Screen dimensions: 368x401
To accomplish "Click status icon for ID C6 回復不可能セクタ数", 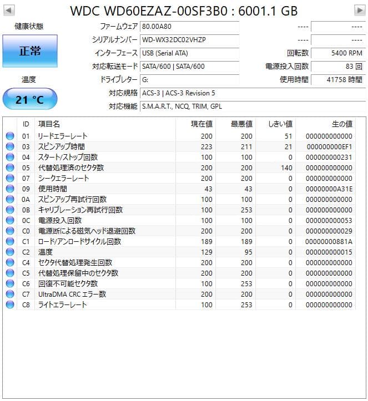I will pyautogui.click(x=10, y=283).
